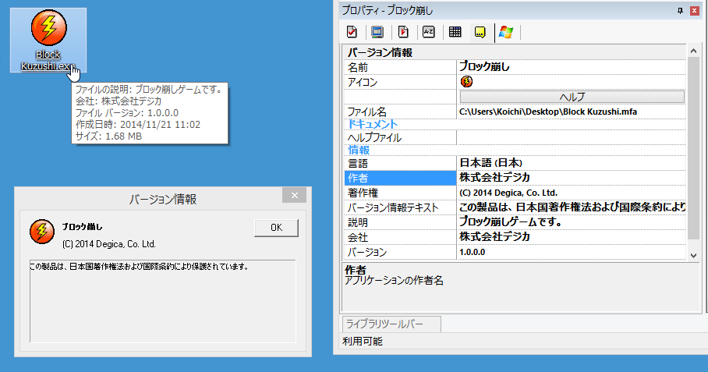The height and width of the screenshot is (372, 708).
Task: Select the A-Z Values tab icon
Action: (429, 32)
